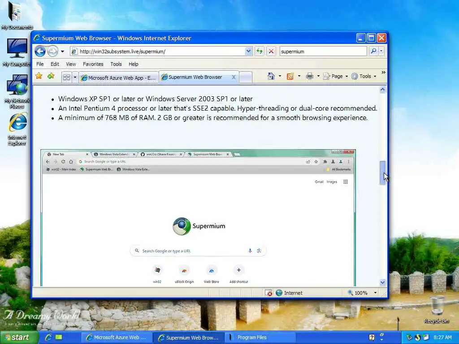The height and width of the screenshot is (344, 459).
Task: Close the Supermium Web Browser tab
Action: pyautogui.click(x=234, y=77)
